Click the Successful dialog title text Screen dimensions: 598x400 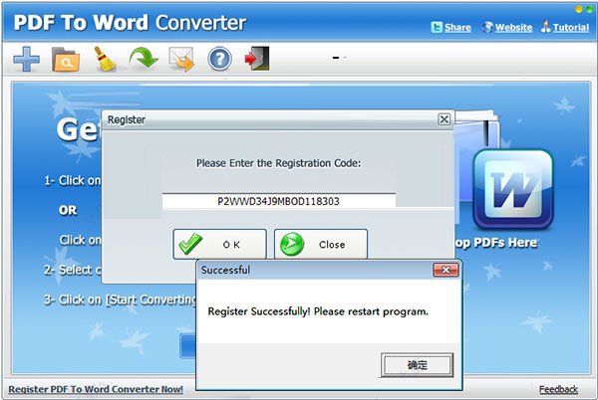point(226,270)
